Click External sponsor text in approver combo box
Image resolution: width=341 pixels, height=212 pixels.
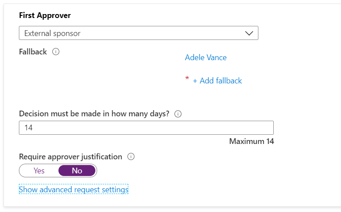pyautogui.click(x=52, y=33)
